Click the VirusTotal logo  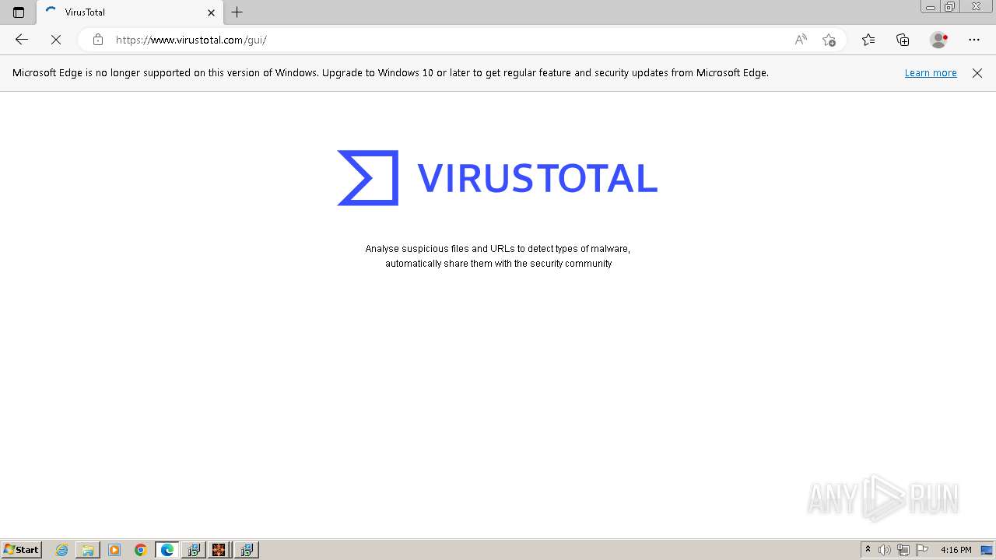click(x=497, y=178)
